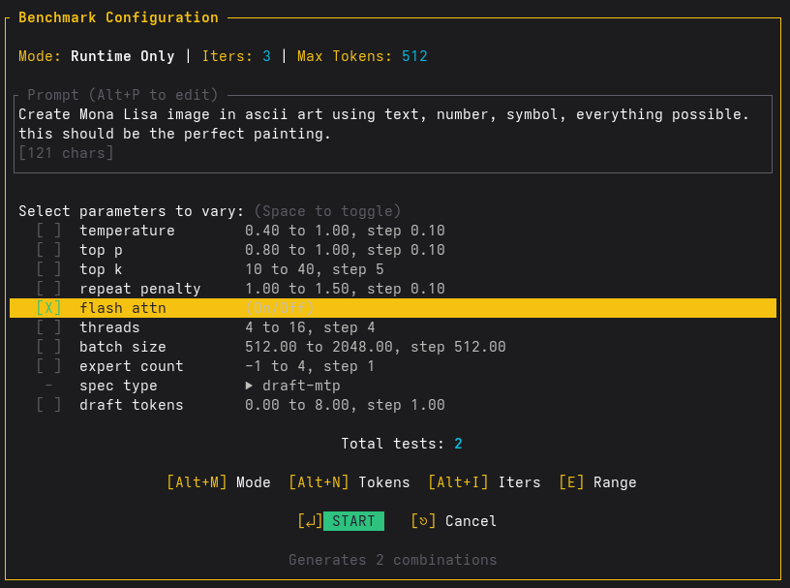
Task: Toggle the expert count checkbox
Action: pos(48,366)
